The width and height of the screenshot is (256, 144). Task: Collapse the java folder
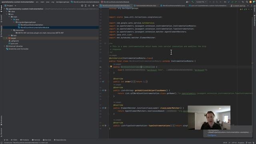[12, 20]
